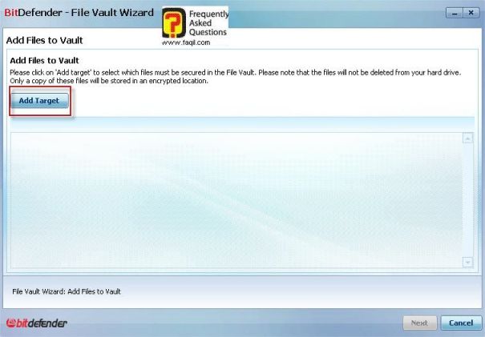Click the File Vault Wizard status bar text
485x337 pixels.
pos(67,291)
